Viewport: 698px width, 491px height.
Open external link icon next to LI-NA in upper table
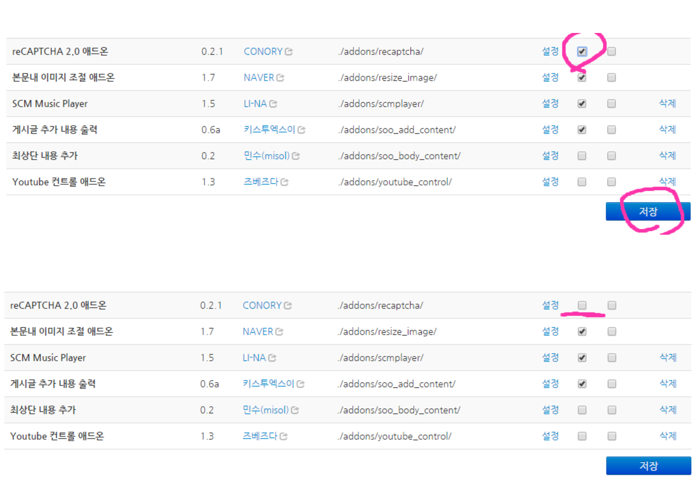point(273,104)
